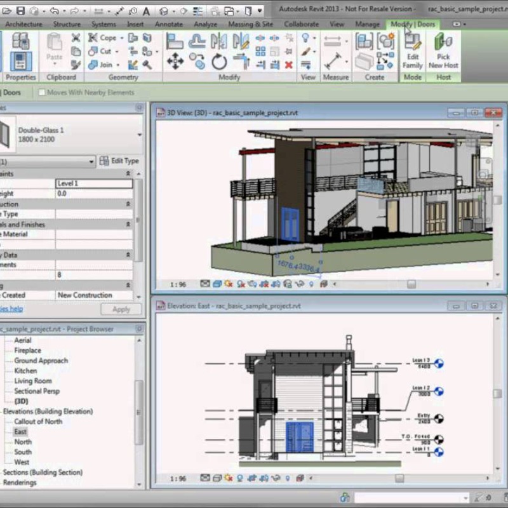This screenshot has height=508, width=508.
Task: Click the red Delete icon in Modify
Action: (x=288, y=64)
